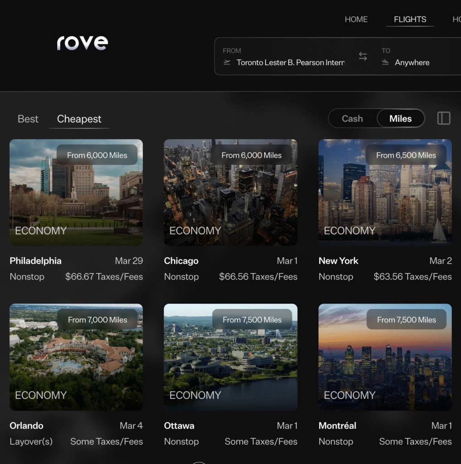Click the rove logo
The height and width of the screenshot is (464, 461).
(82, 43)
